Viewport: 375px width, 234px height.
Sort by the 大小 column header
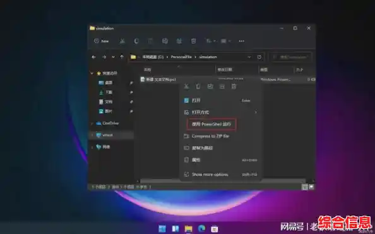(299, 69)
